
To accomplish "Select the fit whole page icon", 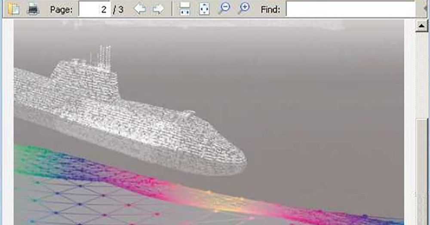I will [205, 9].
